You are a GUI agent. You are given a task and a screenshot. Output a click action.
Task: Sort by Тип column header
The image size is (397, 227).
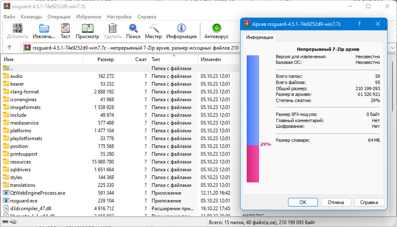coord(173,59)
